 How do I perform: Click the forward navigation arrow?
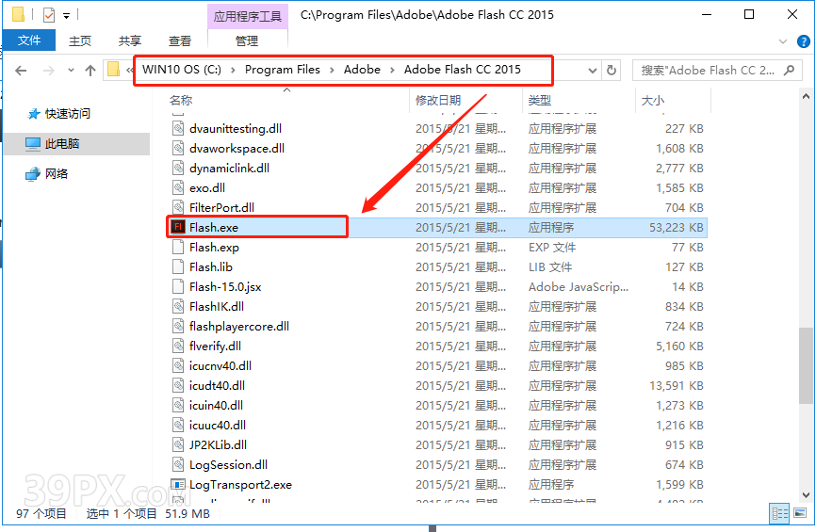point(48,71)
